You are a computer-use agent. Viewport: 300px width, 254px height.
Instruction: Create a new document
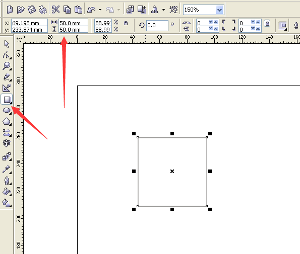(10, 10)
